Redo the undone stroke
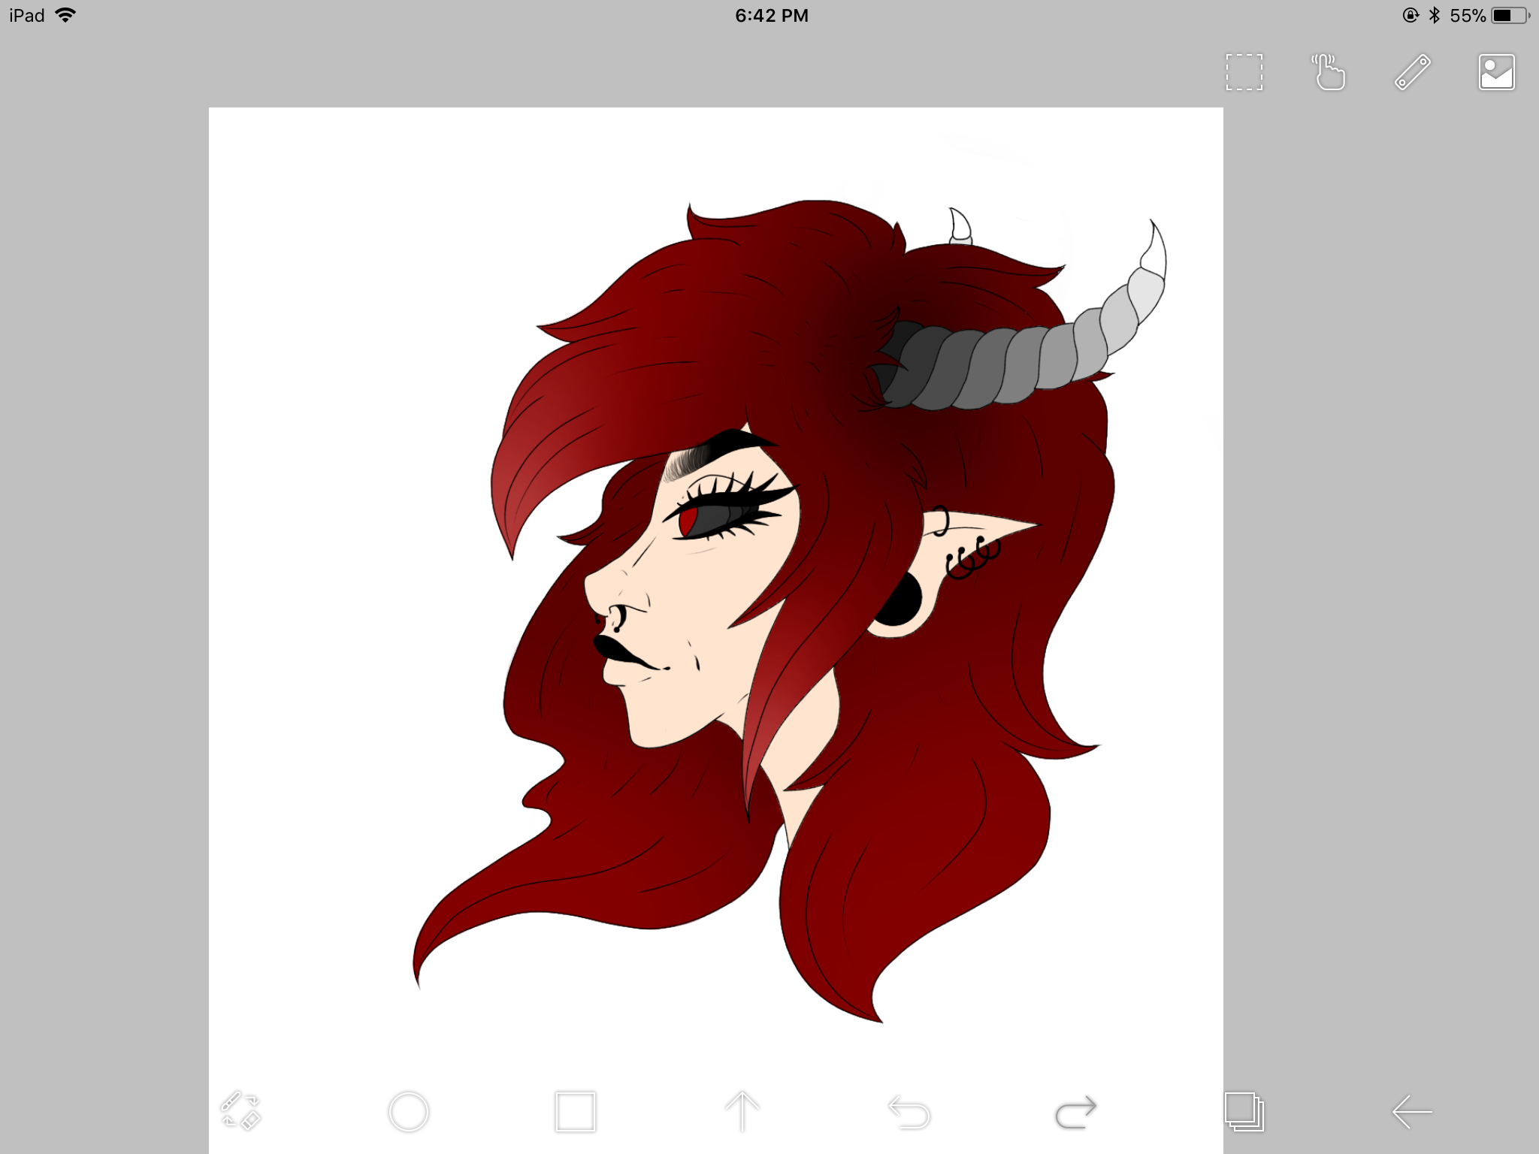 point(1076,1112)
